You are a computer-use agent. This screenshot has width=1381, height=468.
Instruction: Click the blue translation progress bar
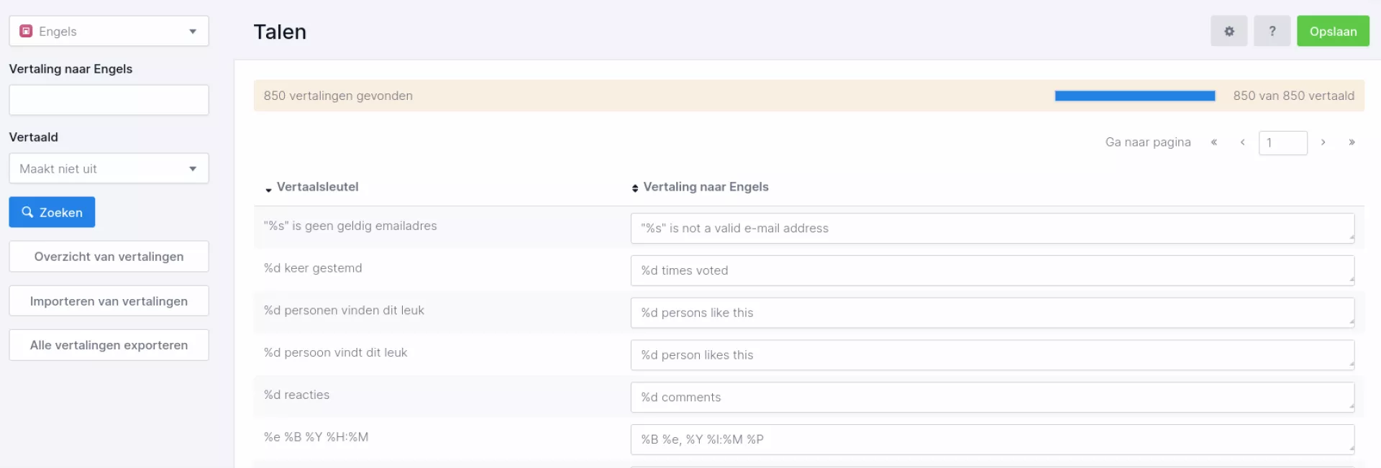(1134, 96)
